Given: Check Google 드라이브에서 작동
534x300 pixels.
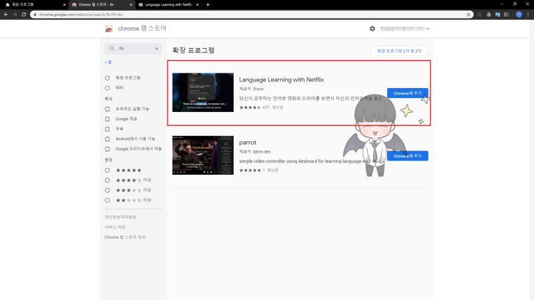Looking at the screenshot, I should click(107, 149).
